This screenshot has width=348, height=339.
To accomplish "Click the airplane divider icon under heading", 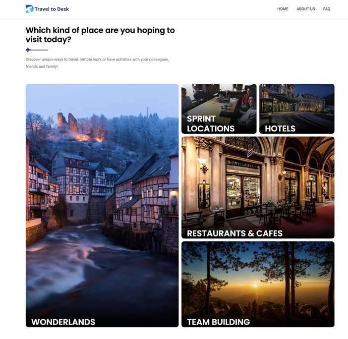I will (x=28, y=50).
